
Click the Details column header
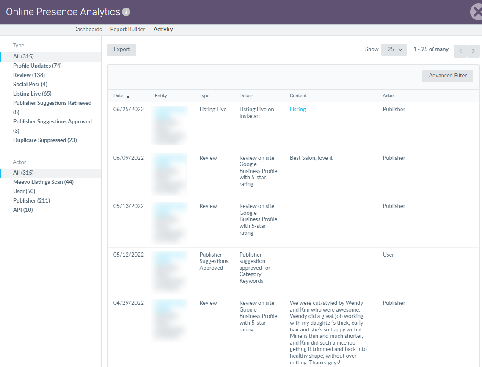[247, 96]
